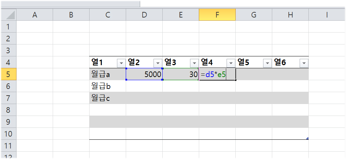Select highlighted row 5 header
Viewport: 346px width, 159px height.
[8, 74]
